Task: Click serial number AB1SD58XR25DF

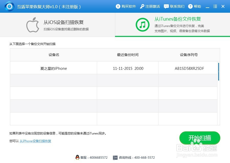Action: (189, 69)
